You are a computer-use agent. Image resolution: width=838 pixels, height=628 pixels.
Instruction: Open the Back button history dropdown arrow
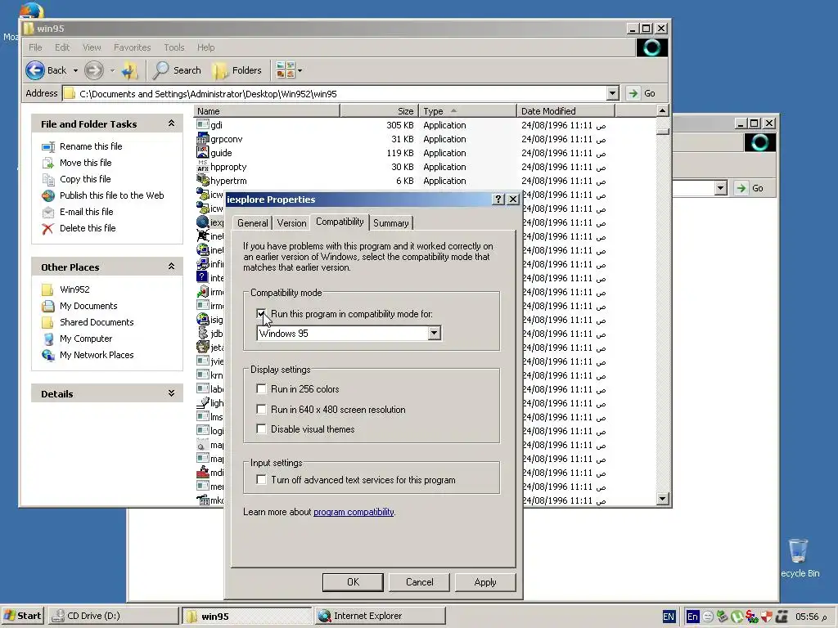click(x=75, y=70)
